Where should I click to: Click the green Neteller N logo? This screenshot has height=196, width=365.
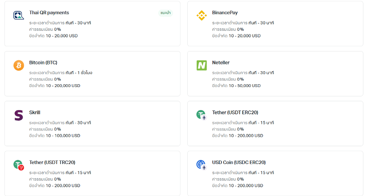point(202,65)
